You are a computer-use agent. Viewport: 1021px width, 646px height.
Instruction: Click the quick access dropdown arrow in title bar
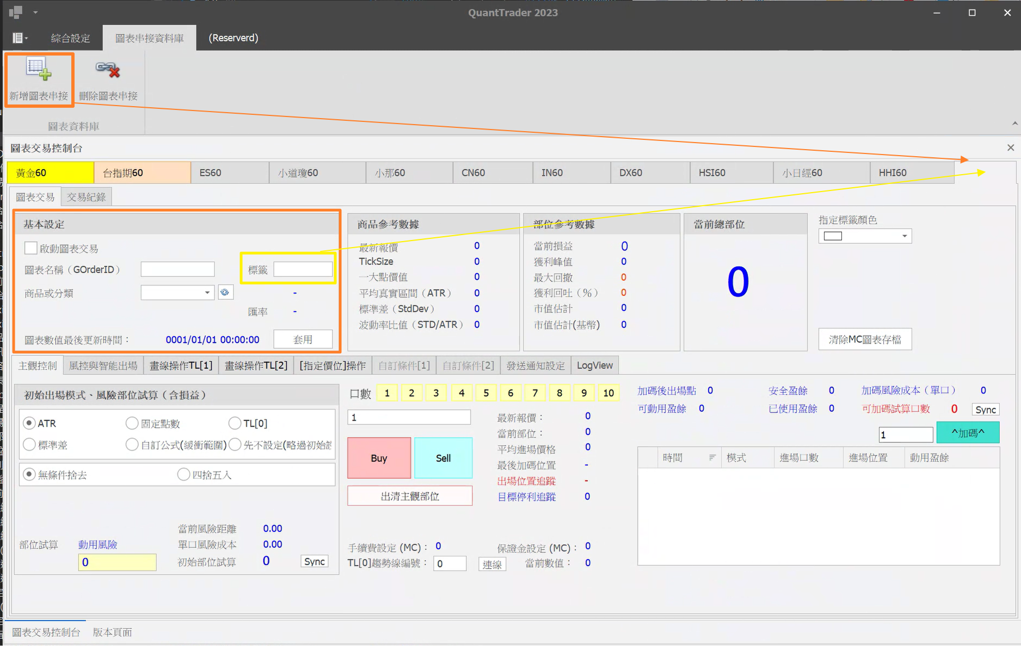tap(35, 12)
